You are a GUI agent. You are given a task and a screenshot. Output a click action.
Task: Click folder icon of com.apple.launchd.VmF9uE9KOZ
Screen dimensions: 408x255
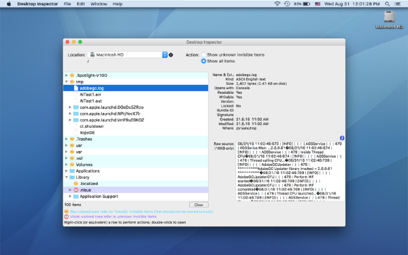76,120
